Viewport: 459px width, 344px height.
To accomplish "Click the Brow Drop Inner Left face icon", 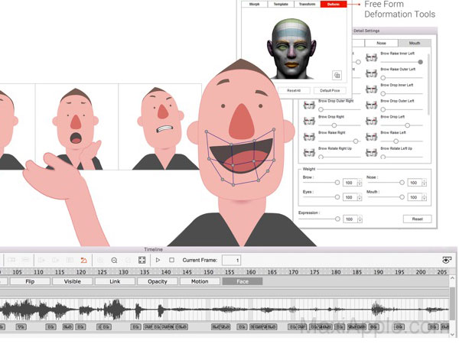I will coord(371,89).
